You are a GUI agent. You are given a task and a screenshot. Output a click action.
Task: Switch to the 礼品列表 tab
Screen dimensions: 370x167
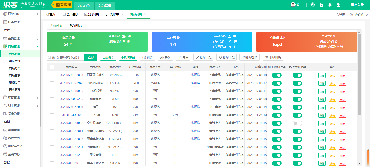click(76, 25)
